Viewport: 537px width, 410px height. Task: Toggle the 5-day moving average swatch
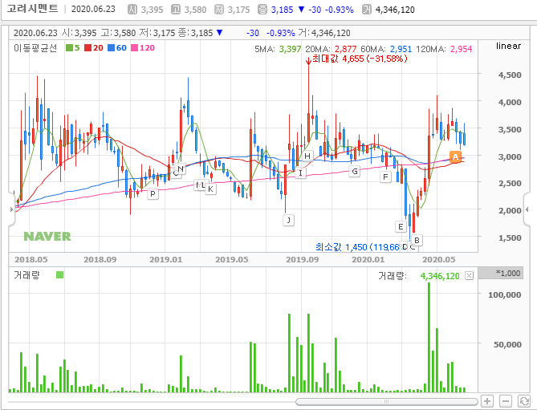point(70,48)
